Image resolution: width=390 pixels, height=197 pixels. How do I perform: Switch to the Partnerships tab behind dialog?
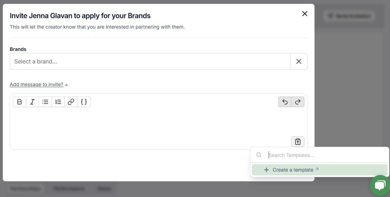[25, 189]
